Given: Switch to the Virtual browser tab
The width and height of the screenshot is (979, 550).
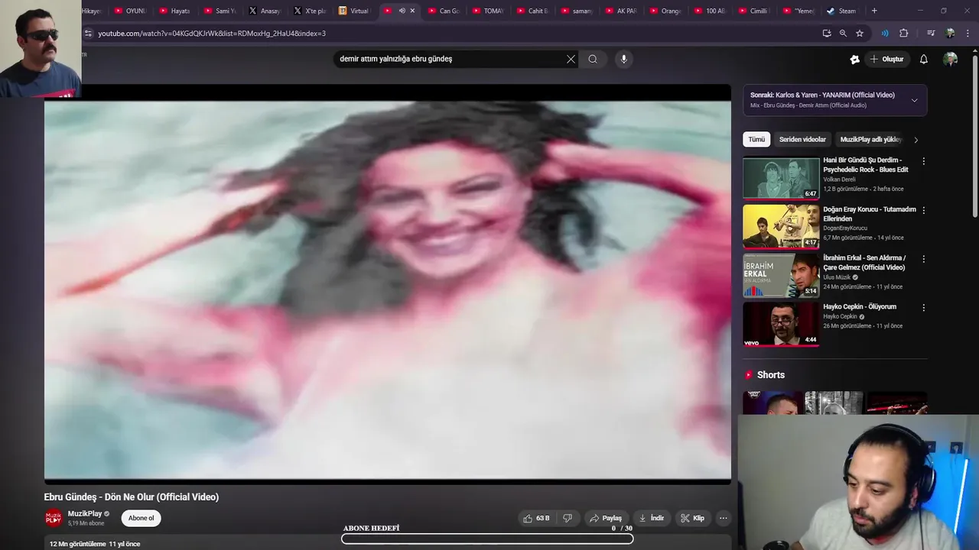Looking at the screenshot, I should click(x=353, y=11).
